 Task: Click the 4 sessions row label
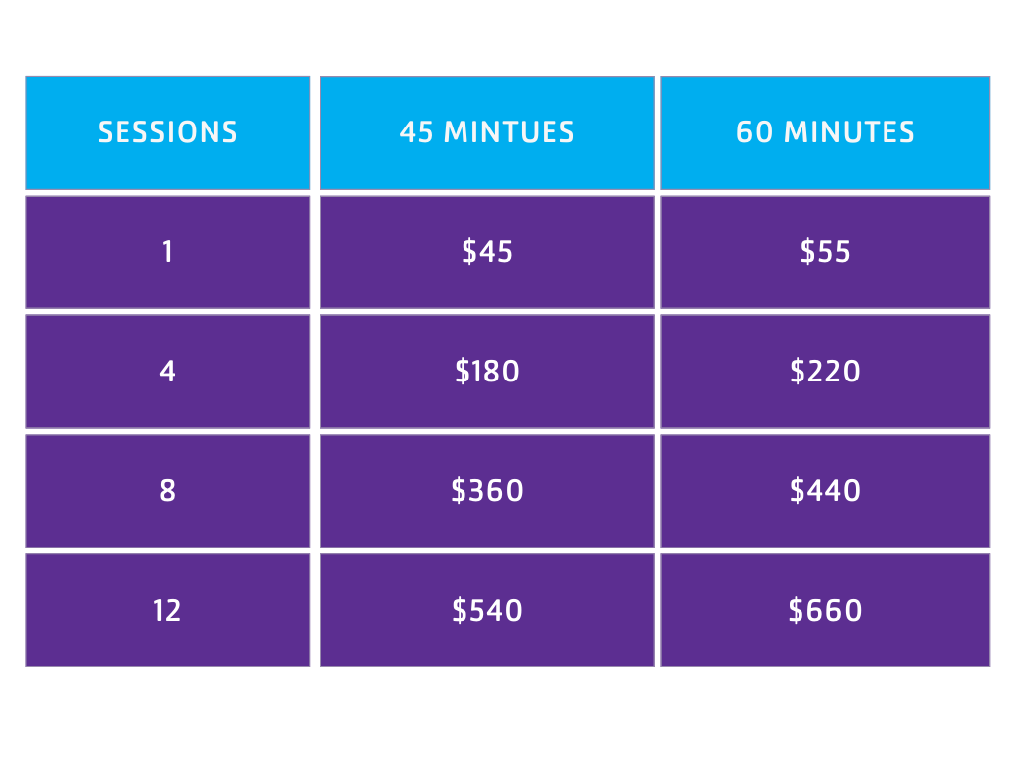point(167,372)
